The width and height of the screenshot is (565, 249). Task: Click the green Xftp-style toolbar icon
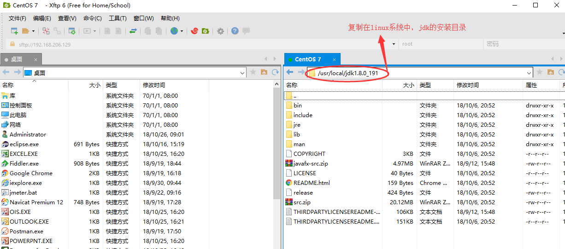206,31
